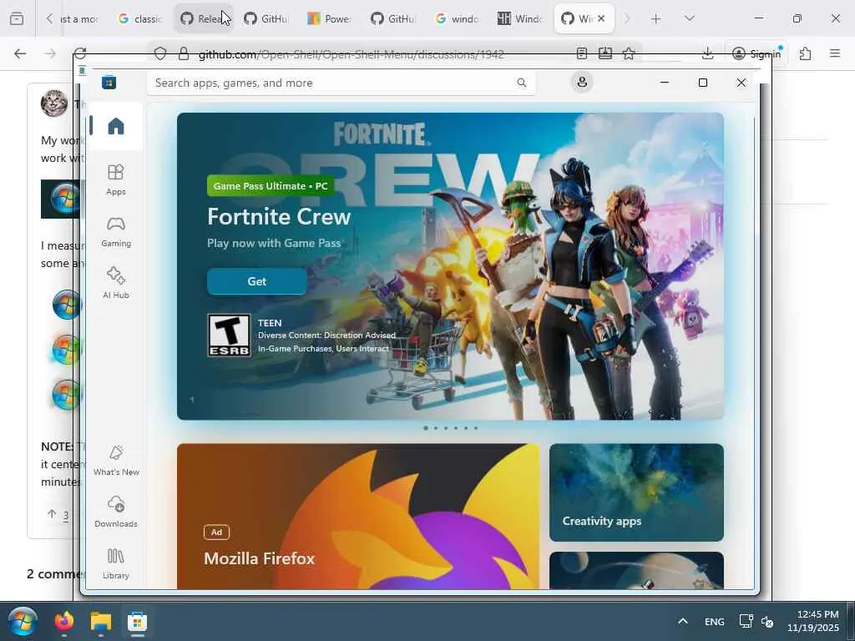Switch to the 'classic' Google tab
The image size is (855, 641).
point(139,18)
